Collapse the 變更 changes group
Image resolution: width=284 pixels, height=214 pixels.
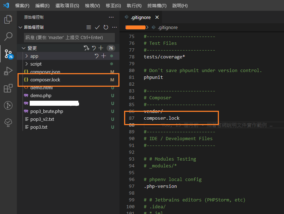click(24, 48)
